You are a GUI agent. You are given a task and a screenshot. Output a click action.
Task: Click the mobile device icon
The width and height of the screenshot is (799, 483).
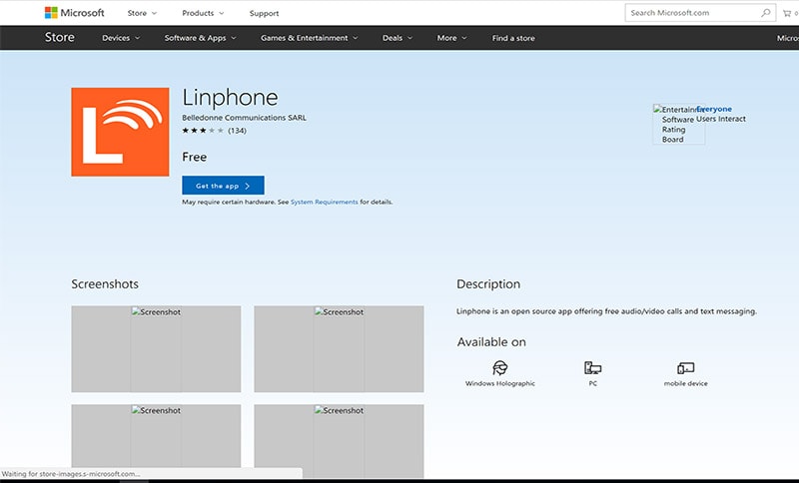(x=686, y=367)
